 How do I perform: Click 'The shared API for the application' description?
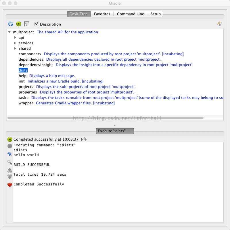click(67, 32)
